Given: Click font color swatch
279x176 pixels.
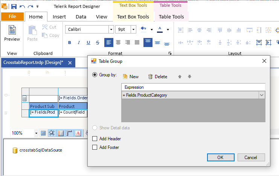Looking at the screenshot, I should point(160,29).
